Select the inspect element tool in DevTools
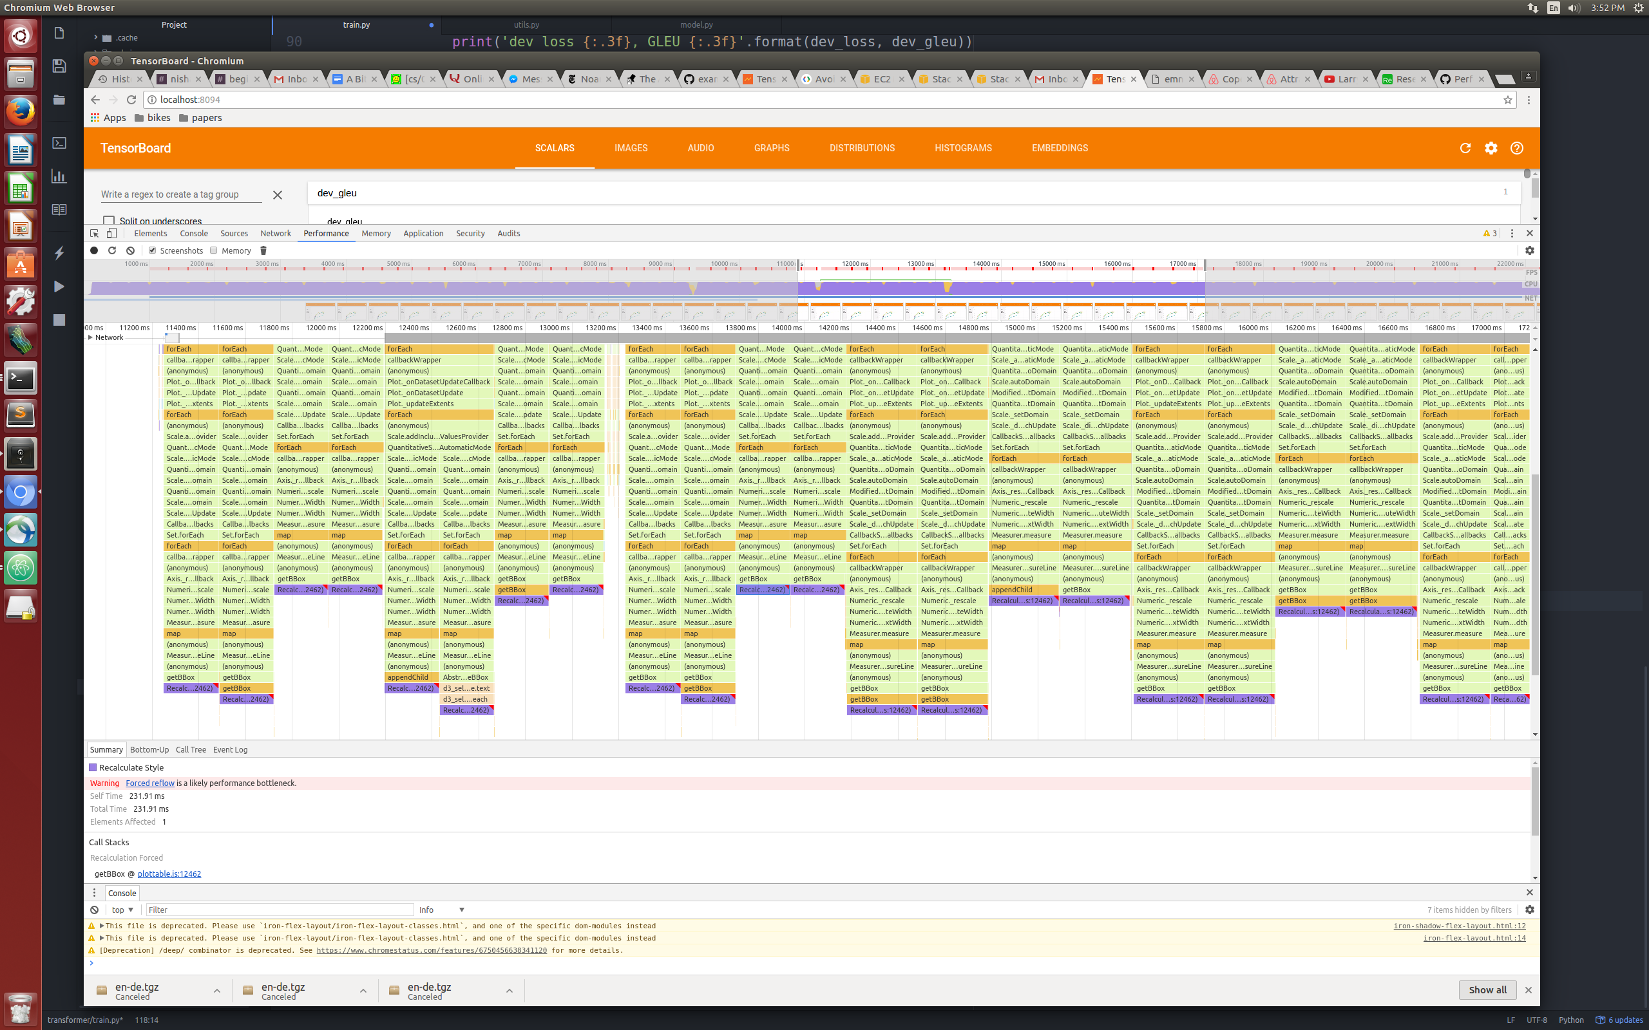 pyautogui.click(x=94, y=233)
